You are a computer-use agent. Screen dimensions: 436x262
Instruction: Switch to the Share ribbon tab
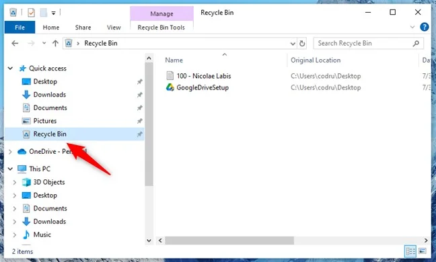click(83, 27)
